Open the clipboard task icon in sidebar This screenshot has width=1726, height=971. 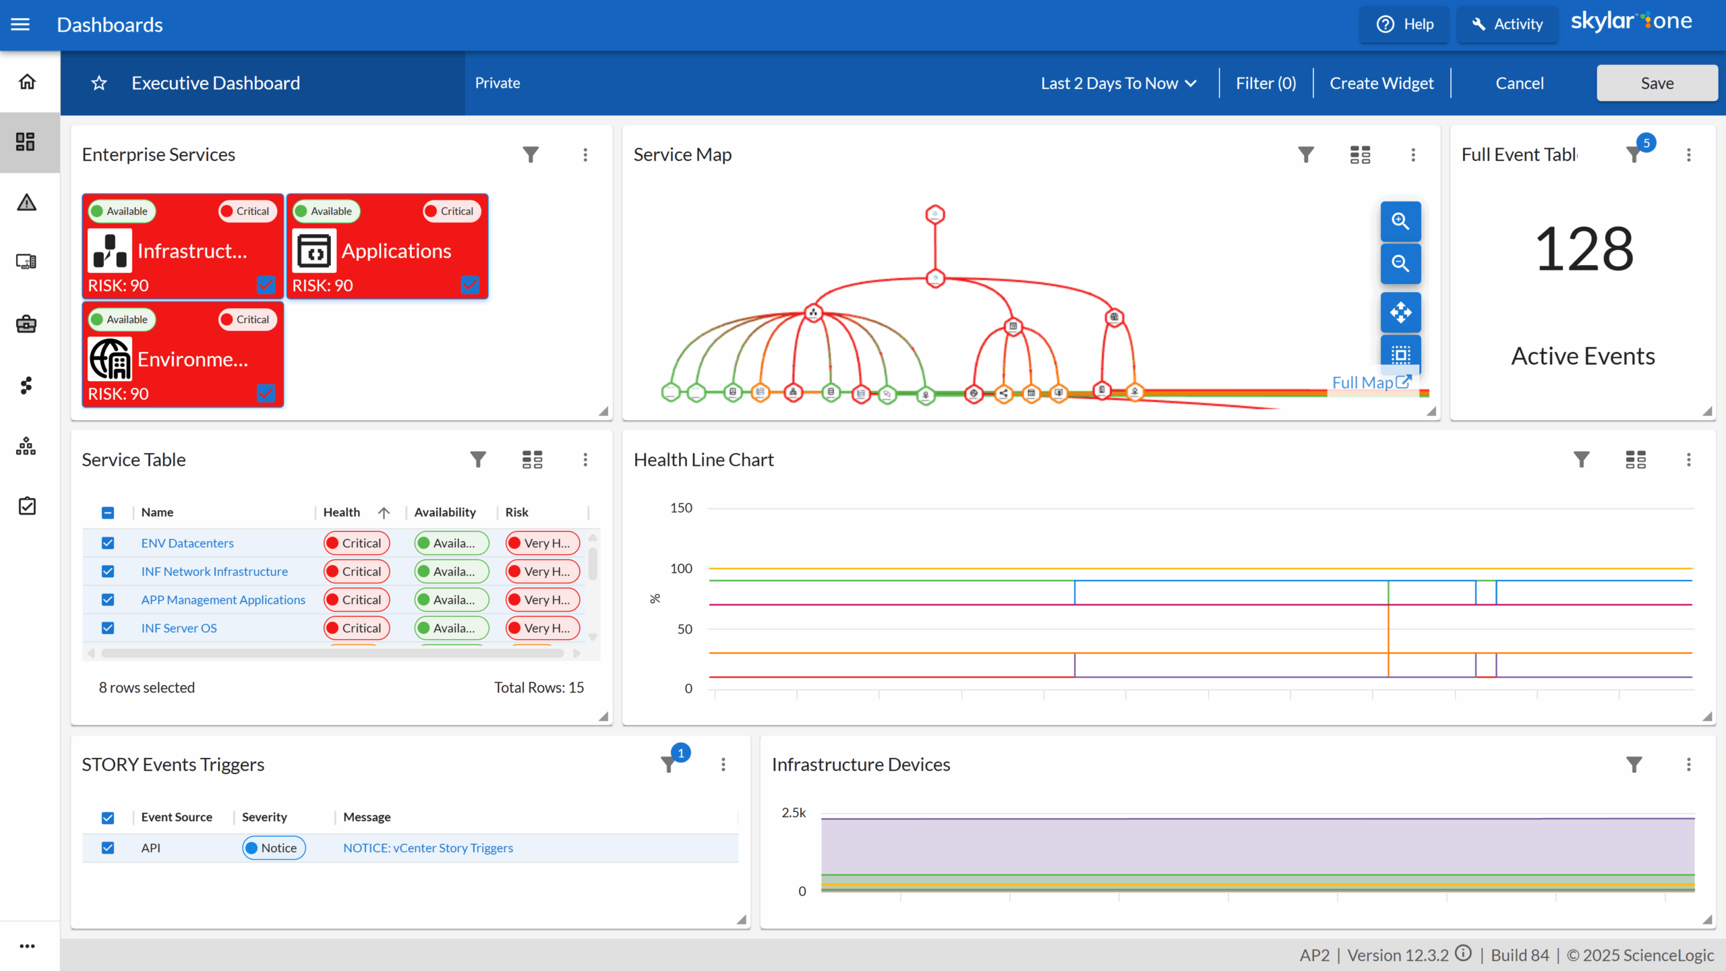[27, 506]
